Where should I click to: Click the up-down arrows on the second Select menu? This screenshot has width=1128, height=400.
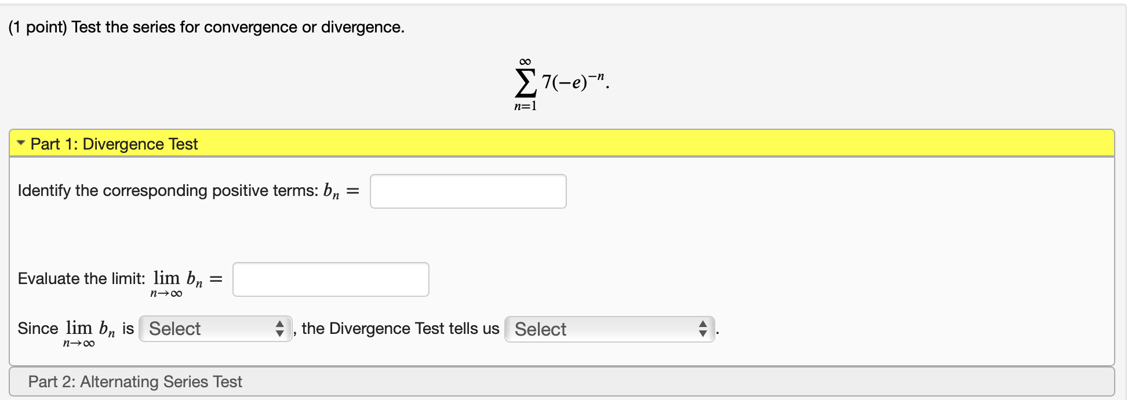point(703,329)
